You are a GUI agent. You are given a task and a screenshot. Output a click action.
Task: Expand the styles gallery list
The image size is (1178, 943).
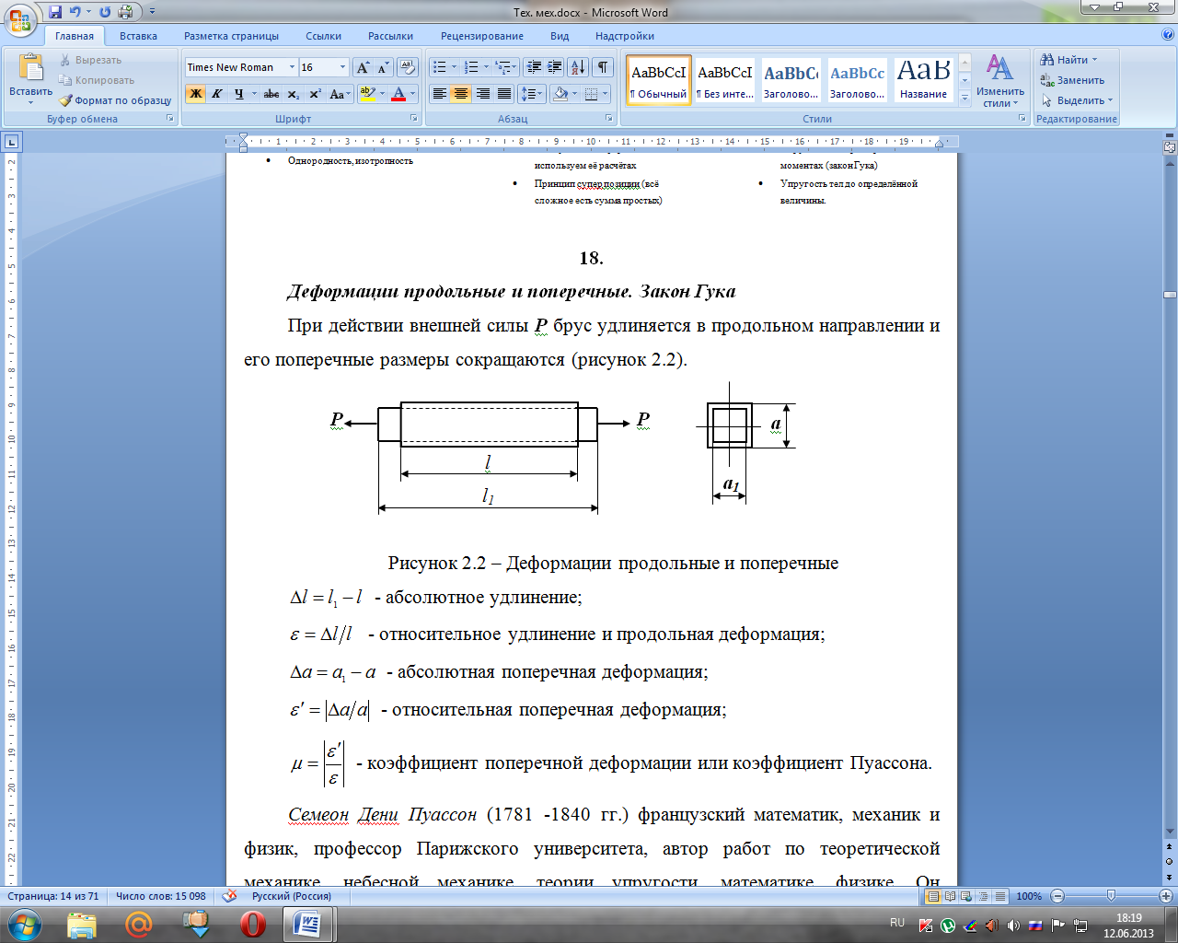pos(964,99)
